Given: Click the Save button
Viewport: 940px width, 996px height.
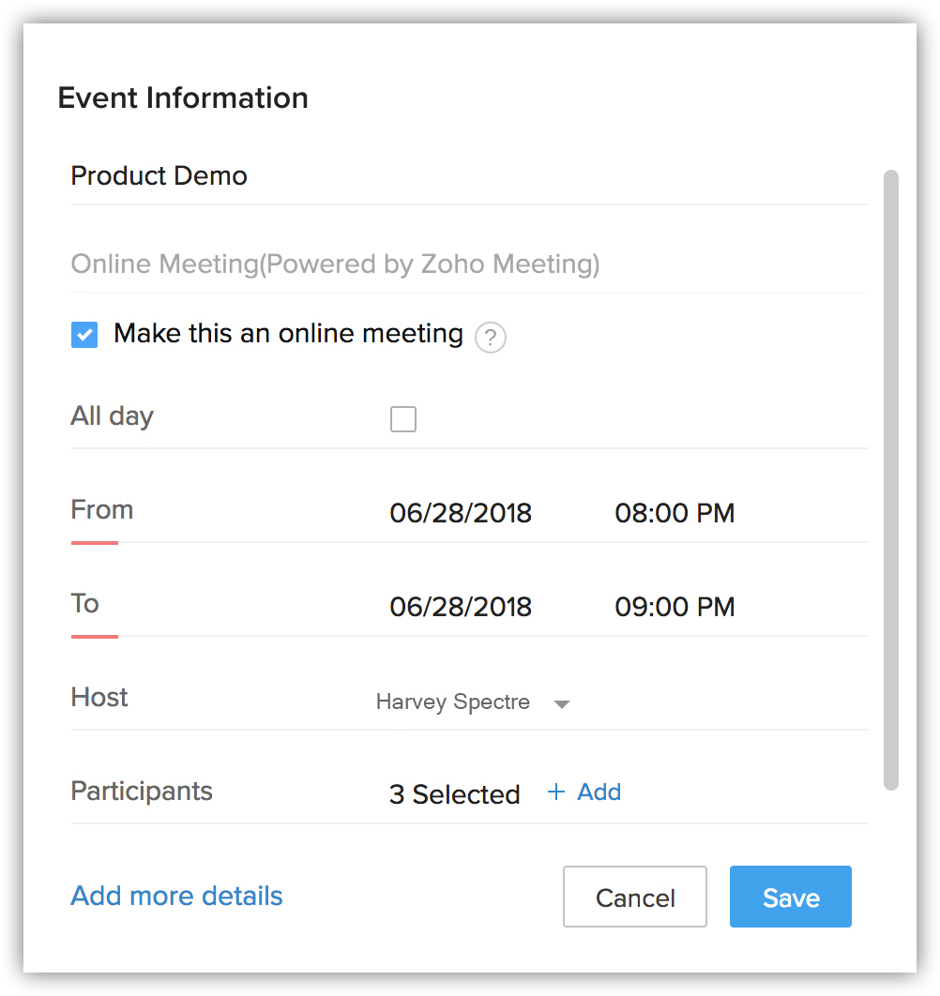Looking at the screenshot, I should tap(790, 897).
